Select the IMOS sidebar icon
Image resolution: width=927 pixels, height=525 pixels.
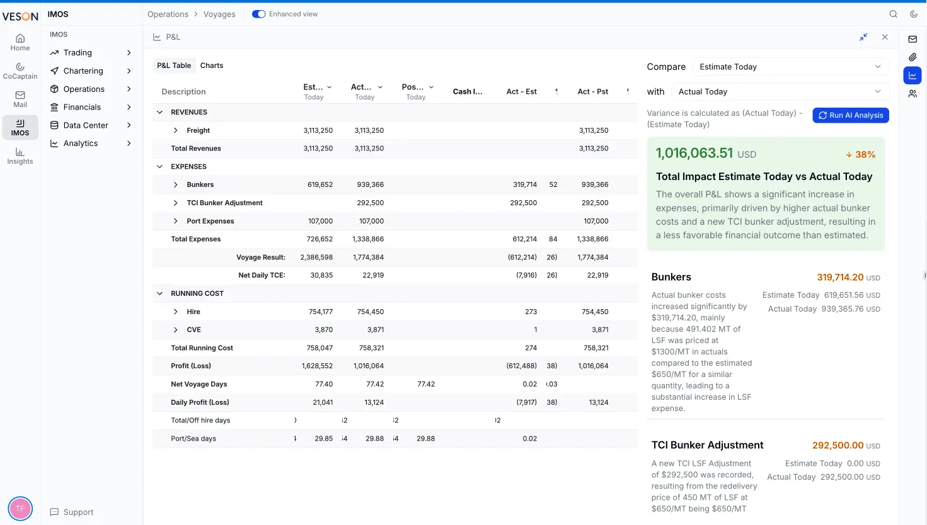(x=20, y=127)
